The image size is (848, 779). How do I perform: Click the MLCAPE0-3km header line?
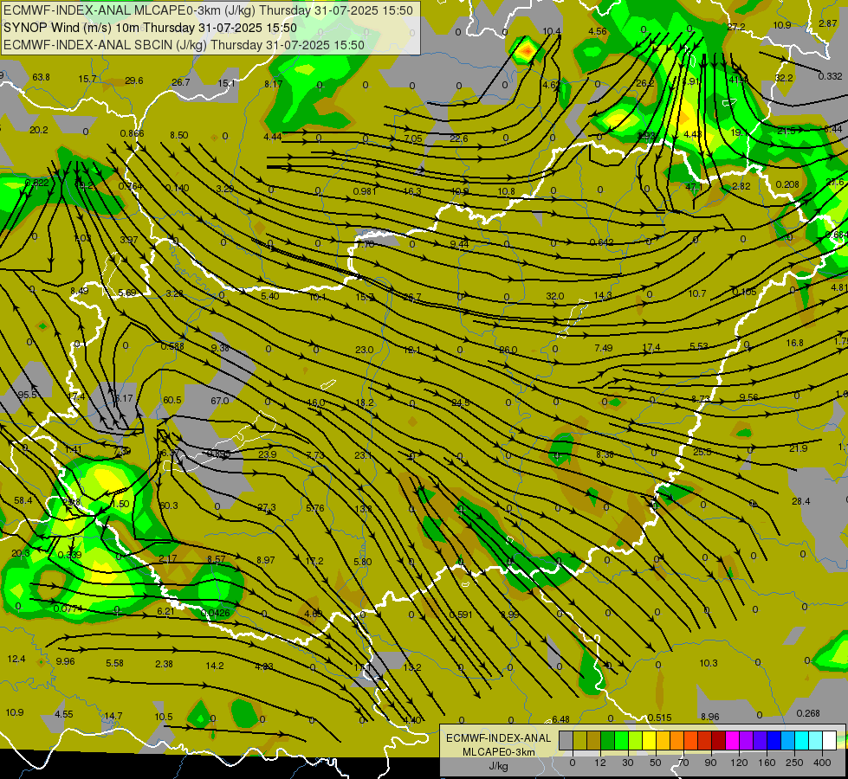208,10
